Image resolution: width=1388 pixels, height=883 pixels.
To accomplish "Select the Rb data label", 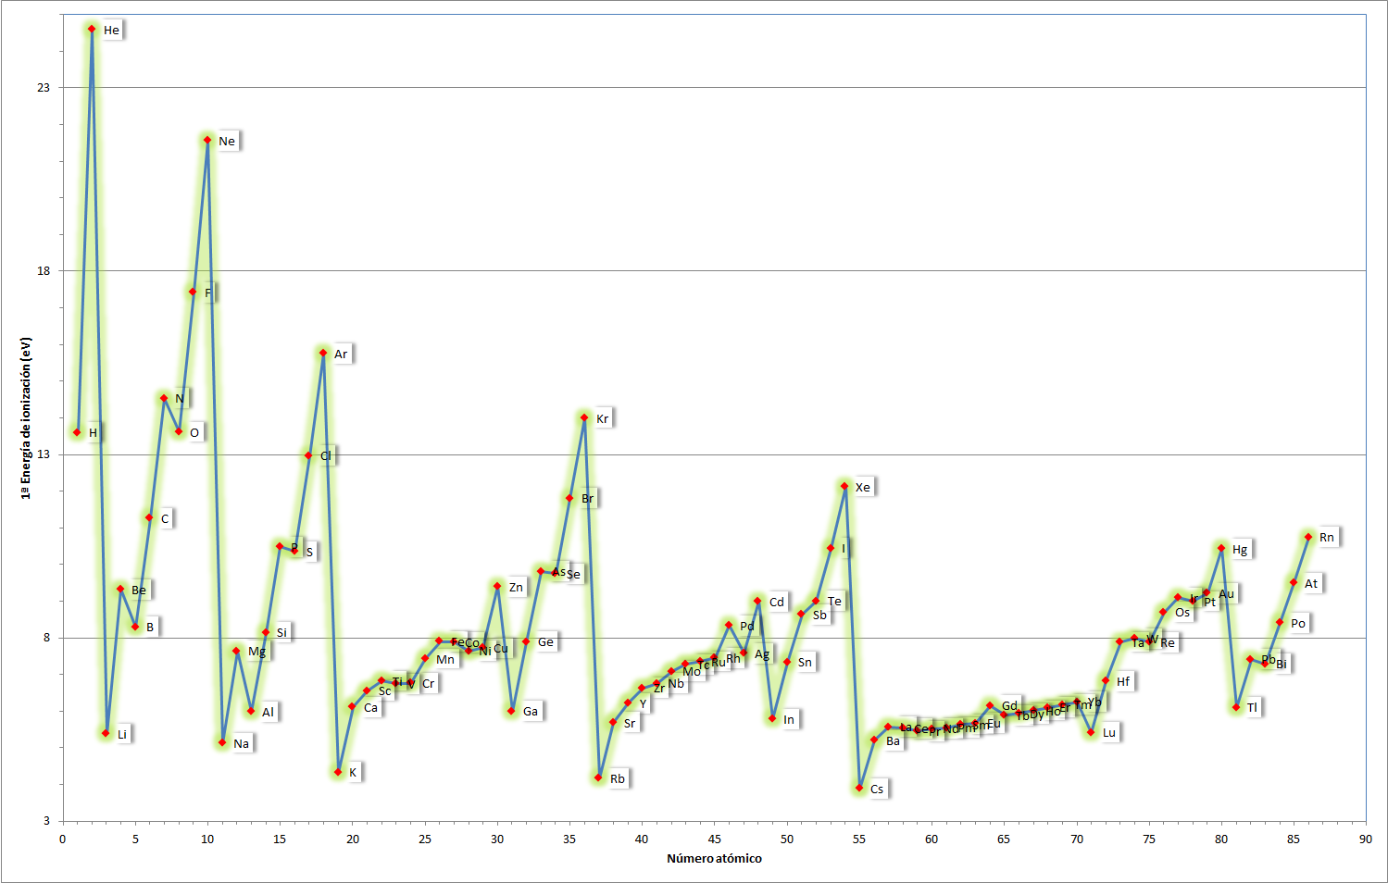I will pos(617,778).
